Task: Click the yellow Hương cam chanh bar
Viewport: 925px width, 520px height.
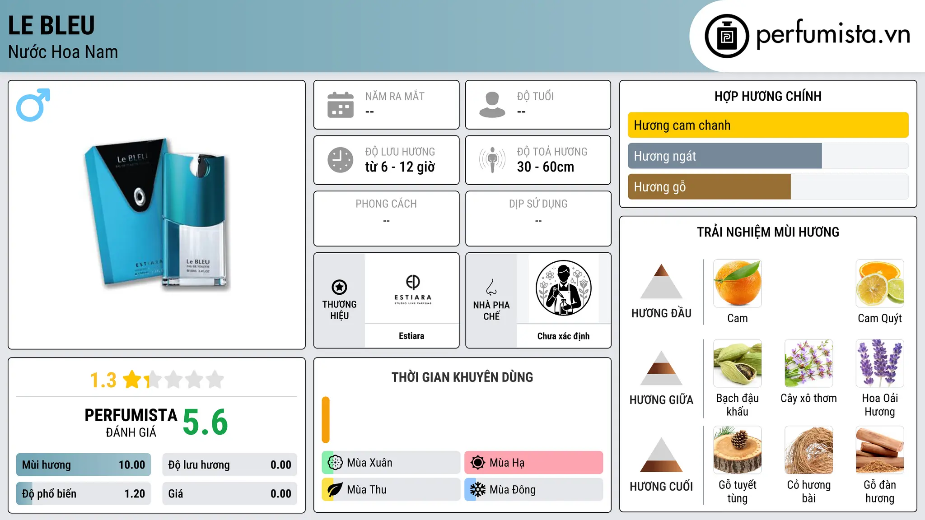Action: click(x=768, y=125)
